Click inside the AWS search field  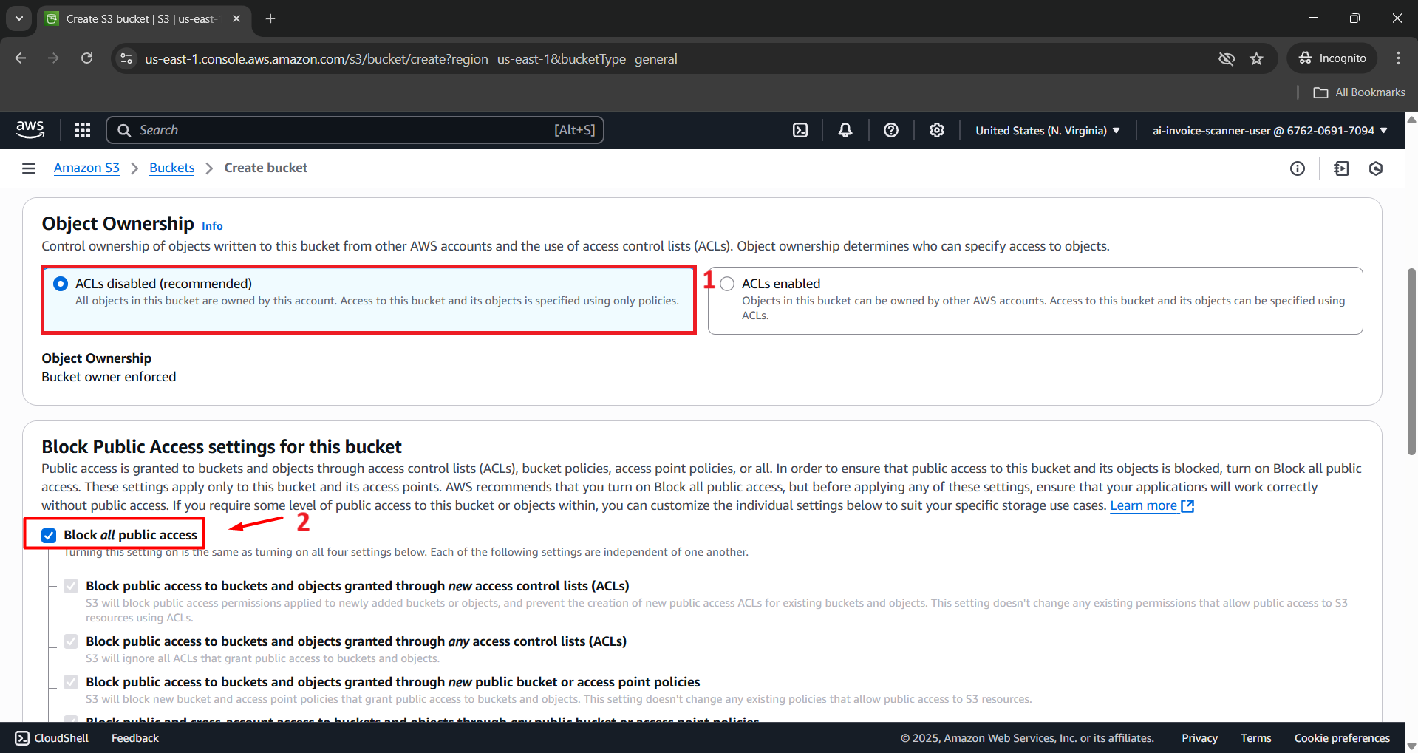coord(355,129)
